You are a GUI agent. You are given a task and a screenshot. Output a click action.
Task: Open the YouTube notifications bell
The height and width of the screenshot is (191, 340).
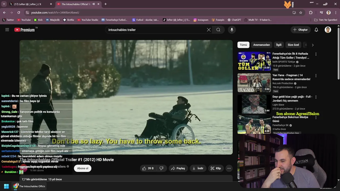click(x=316, y=30)
